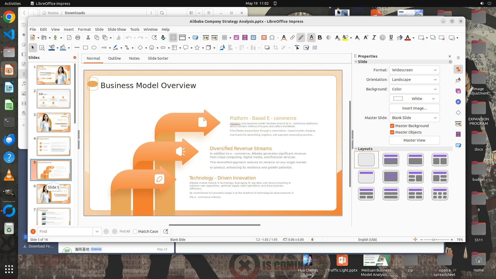Switch to the Slide Sorter tab

(x=158, y=58)
